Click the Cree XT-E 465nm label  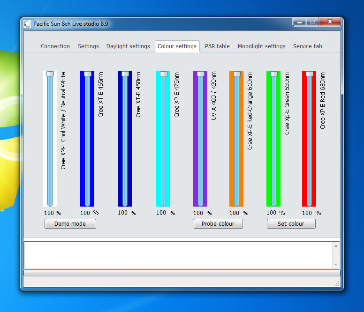click(x=101, y=95)
